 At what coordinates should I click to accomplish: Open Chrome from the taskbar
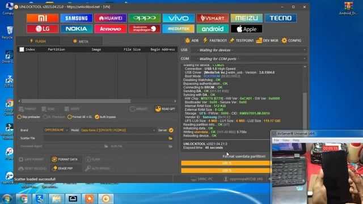(23, 199)
